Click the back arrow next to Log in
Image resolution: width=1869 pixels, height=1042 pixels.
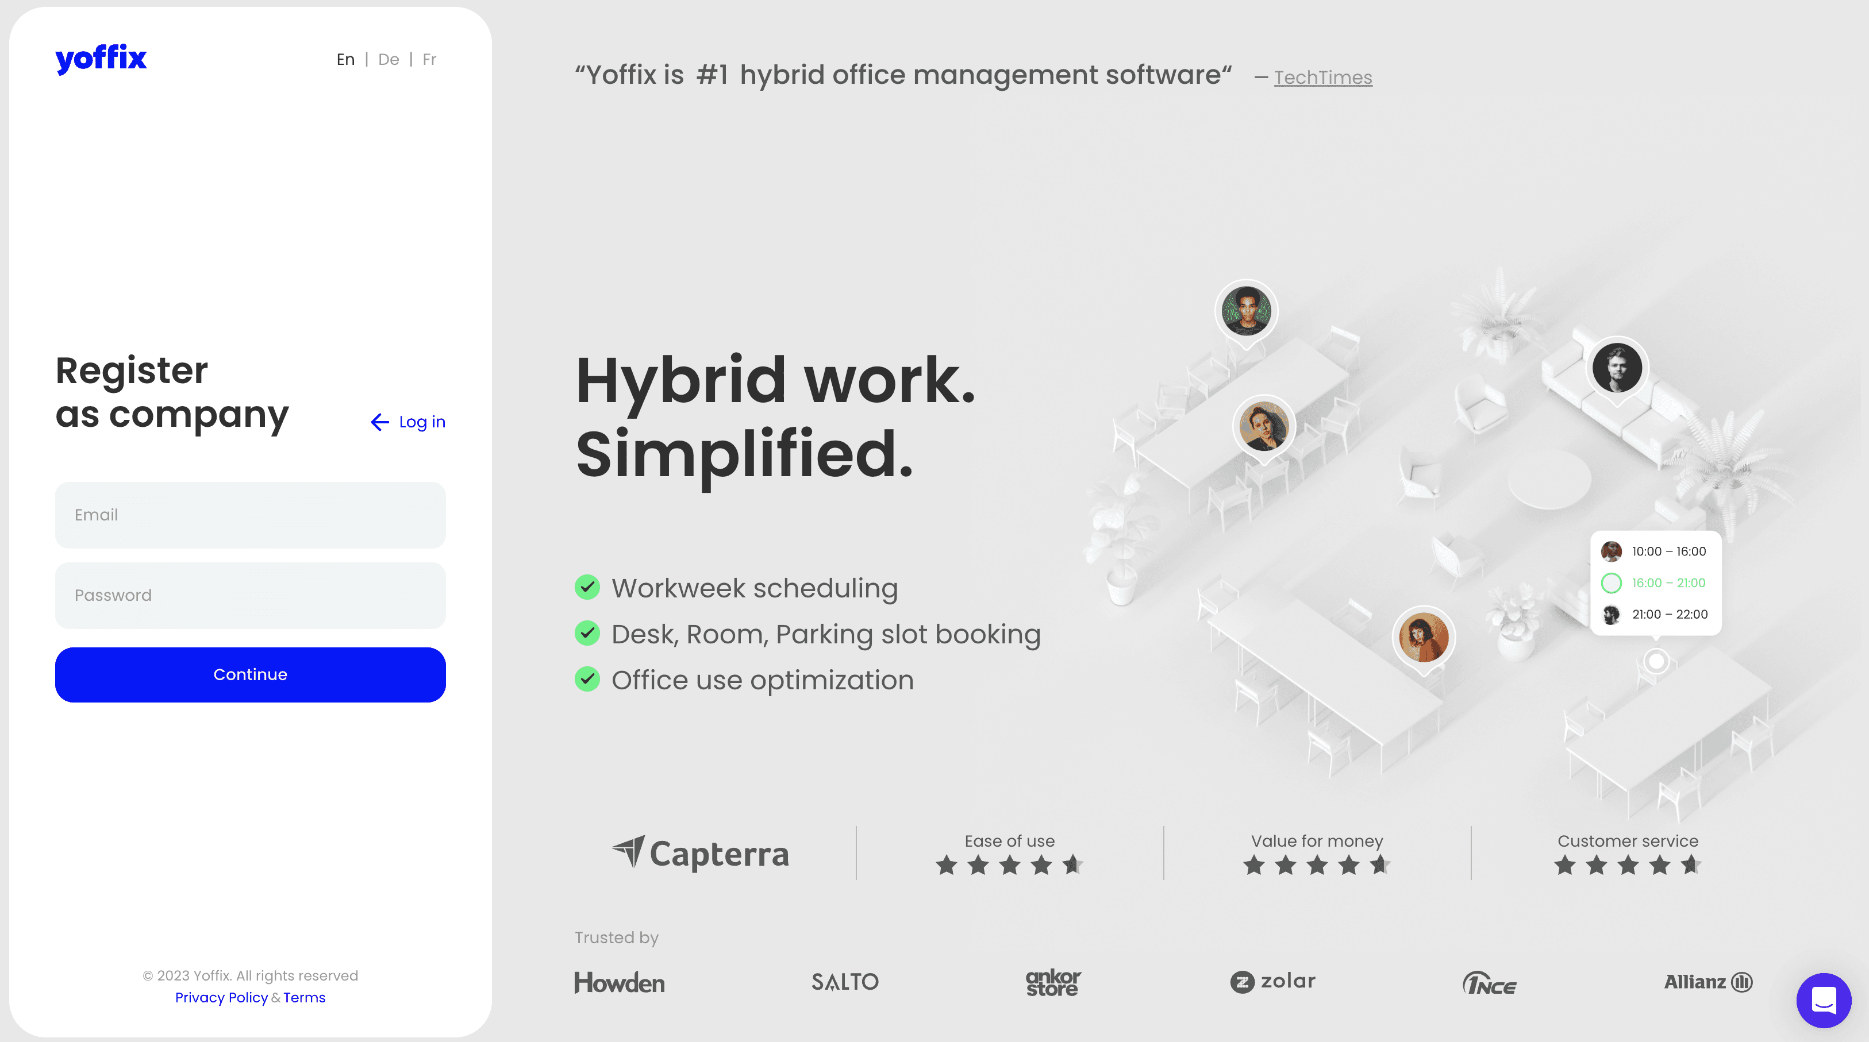point(379,422)
